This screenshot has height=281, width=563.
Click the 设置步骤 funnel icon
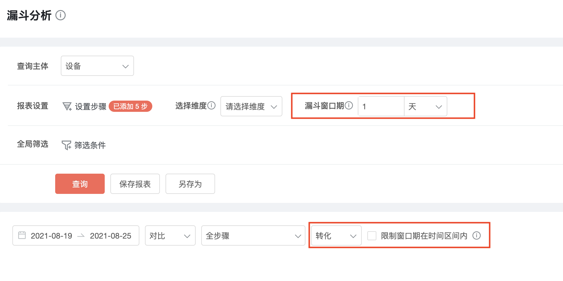[67, 106]
